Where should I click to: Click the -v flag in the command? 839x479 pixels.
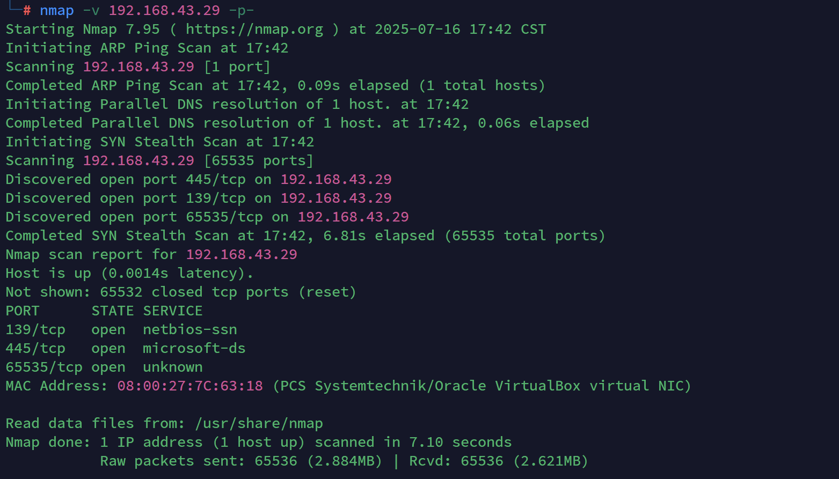[x=91, y=11]
